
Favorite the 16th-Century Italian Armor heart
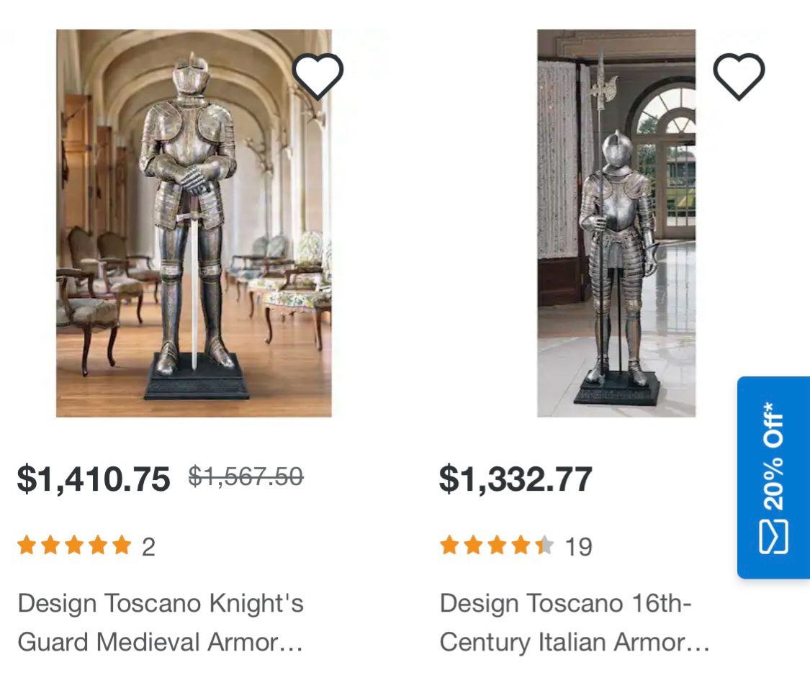[739, 76]
